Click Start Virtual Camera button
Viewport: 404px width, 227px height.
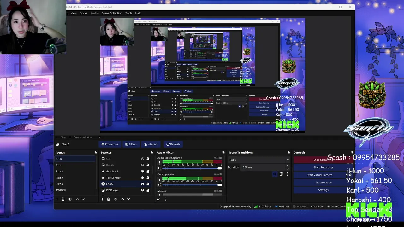click(319, 175)
